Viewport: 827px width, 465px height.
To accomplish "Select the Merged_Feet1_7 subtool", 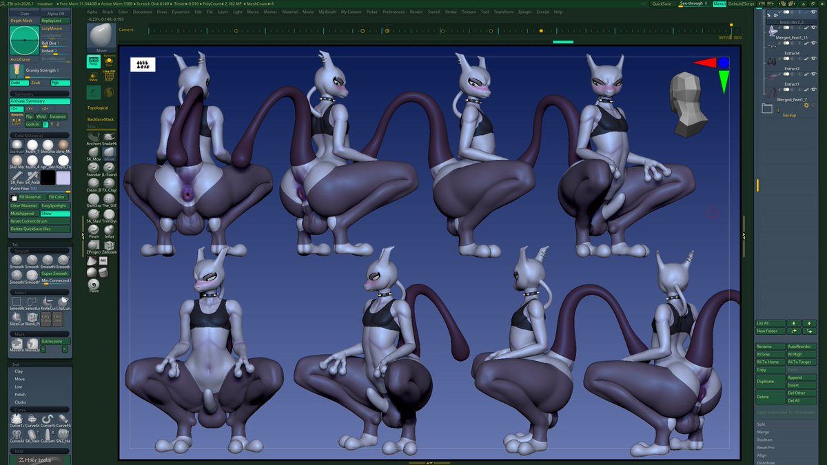I will coord(792,99).
